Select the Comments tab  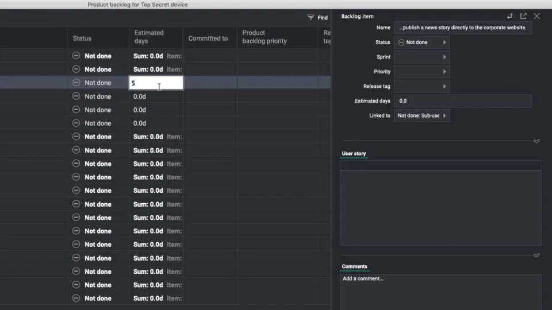click(x=354, y=266)
